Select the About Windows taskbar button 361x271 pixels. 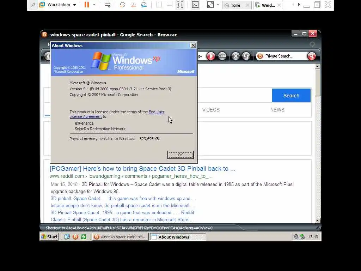point(178,237)
